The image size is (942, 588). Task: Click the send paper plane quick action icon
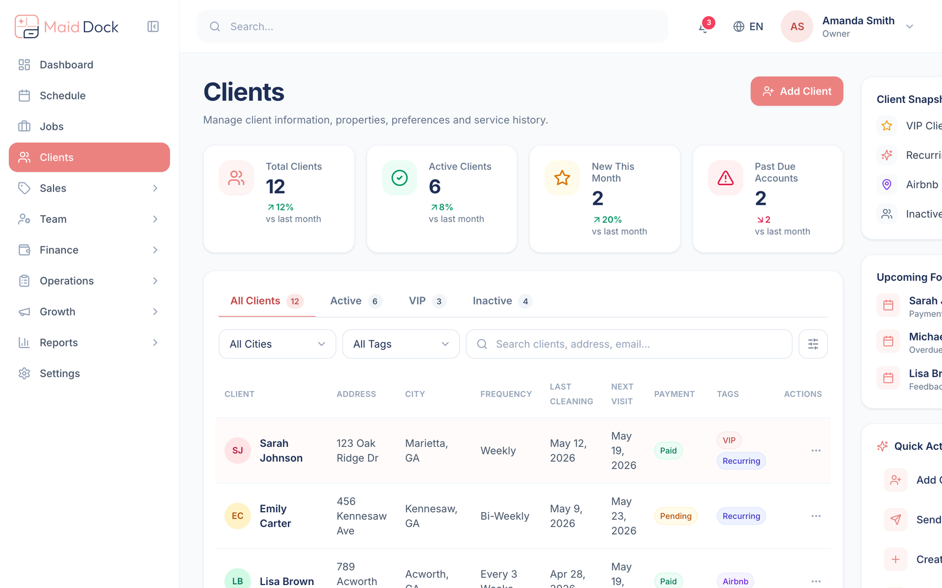[x=895, y=520]
